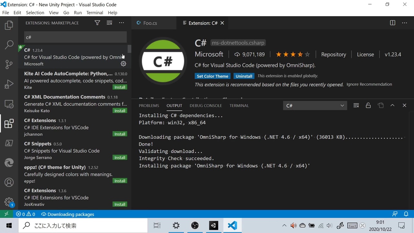Viewport: 414px width, 233px height.
Task: Open the Manage gear in activity bar
Action: pos(9,202)
